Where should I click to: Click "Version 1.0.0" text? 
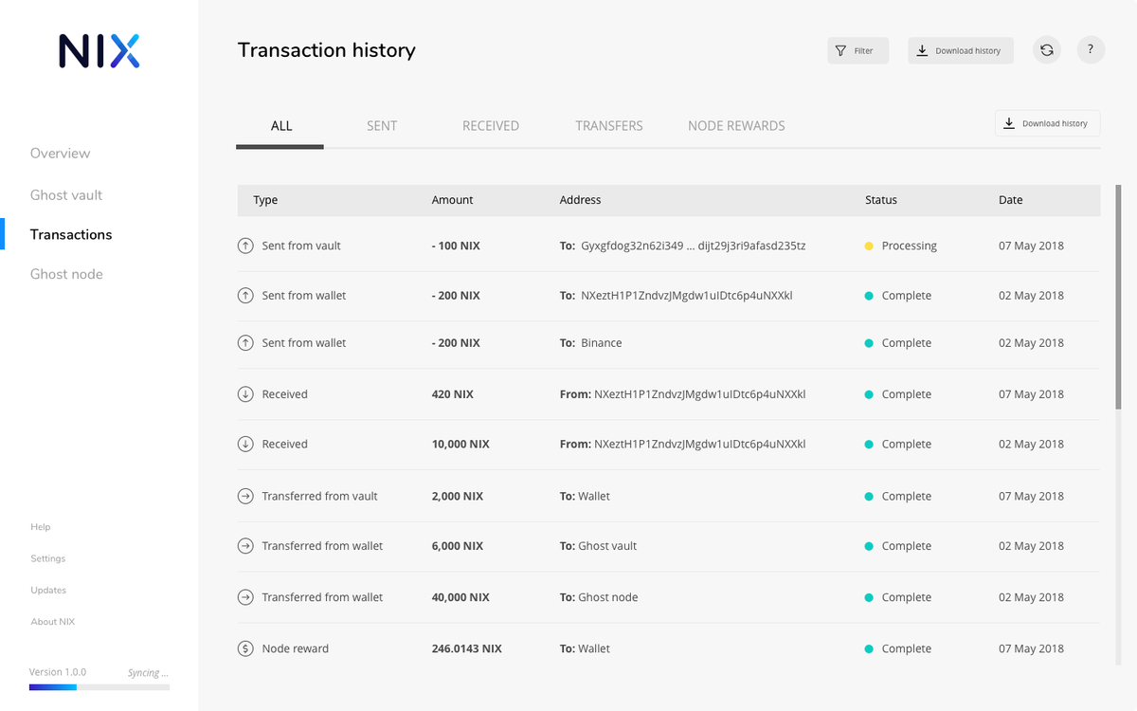(x=58, y=672)
